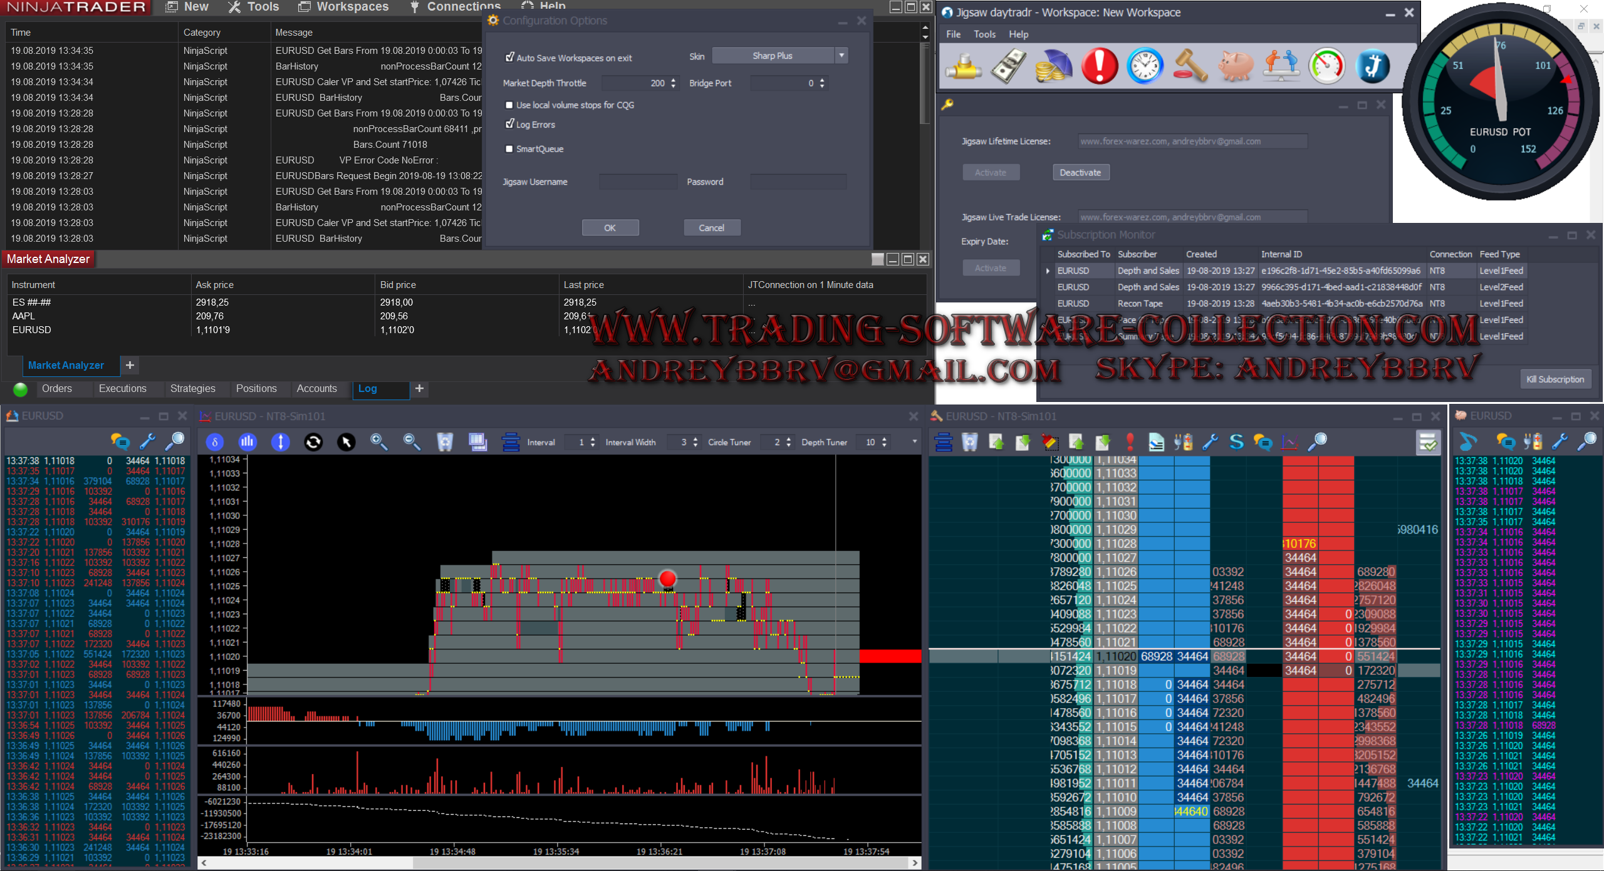
Task: Expand the chart toolbar overflow arrow
Action: click(914, 442)
